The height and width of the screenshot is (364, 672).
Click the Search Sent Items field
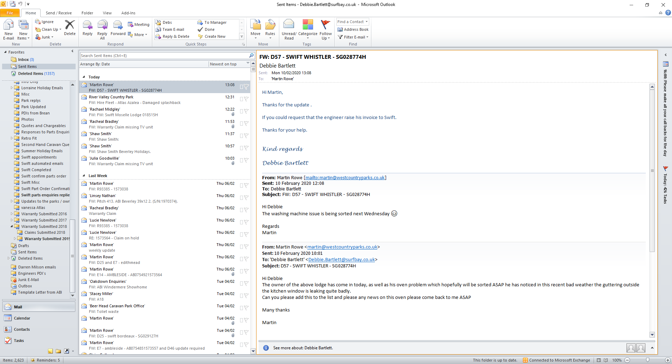164,56
